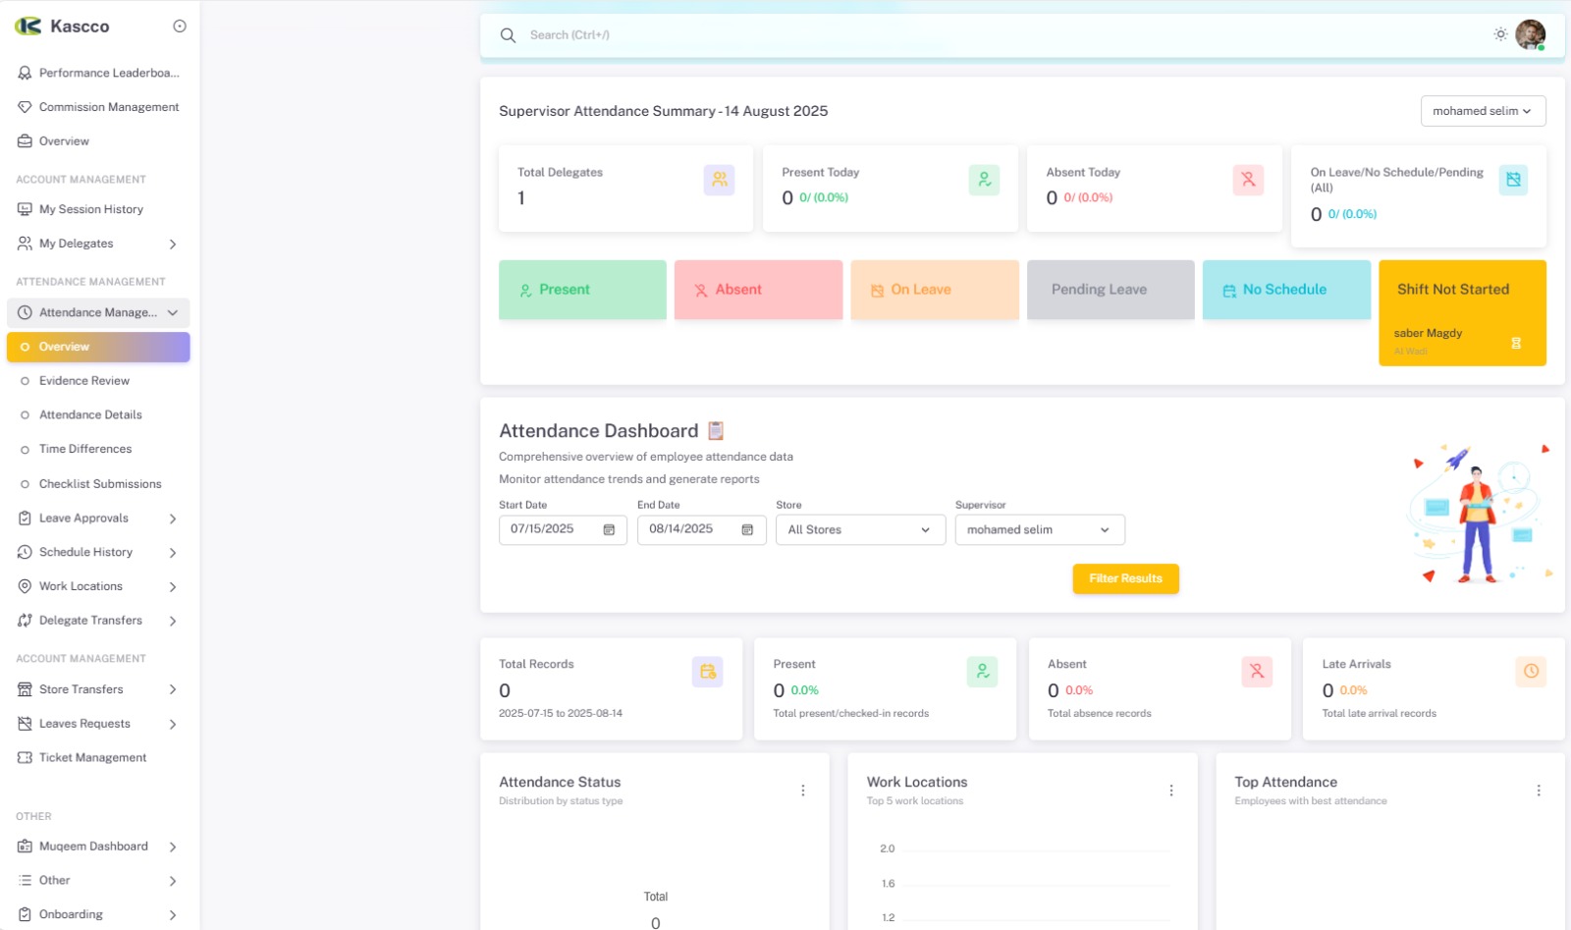The image size is (1571, 930).
Task: Click the On Leave/No Schedule calendar-off icon
Action: tap(1513, 180)
